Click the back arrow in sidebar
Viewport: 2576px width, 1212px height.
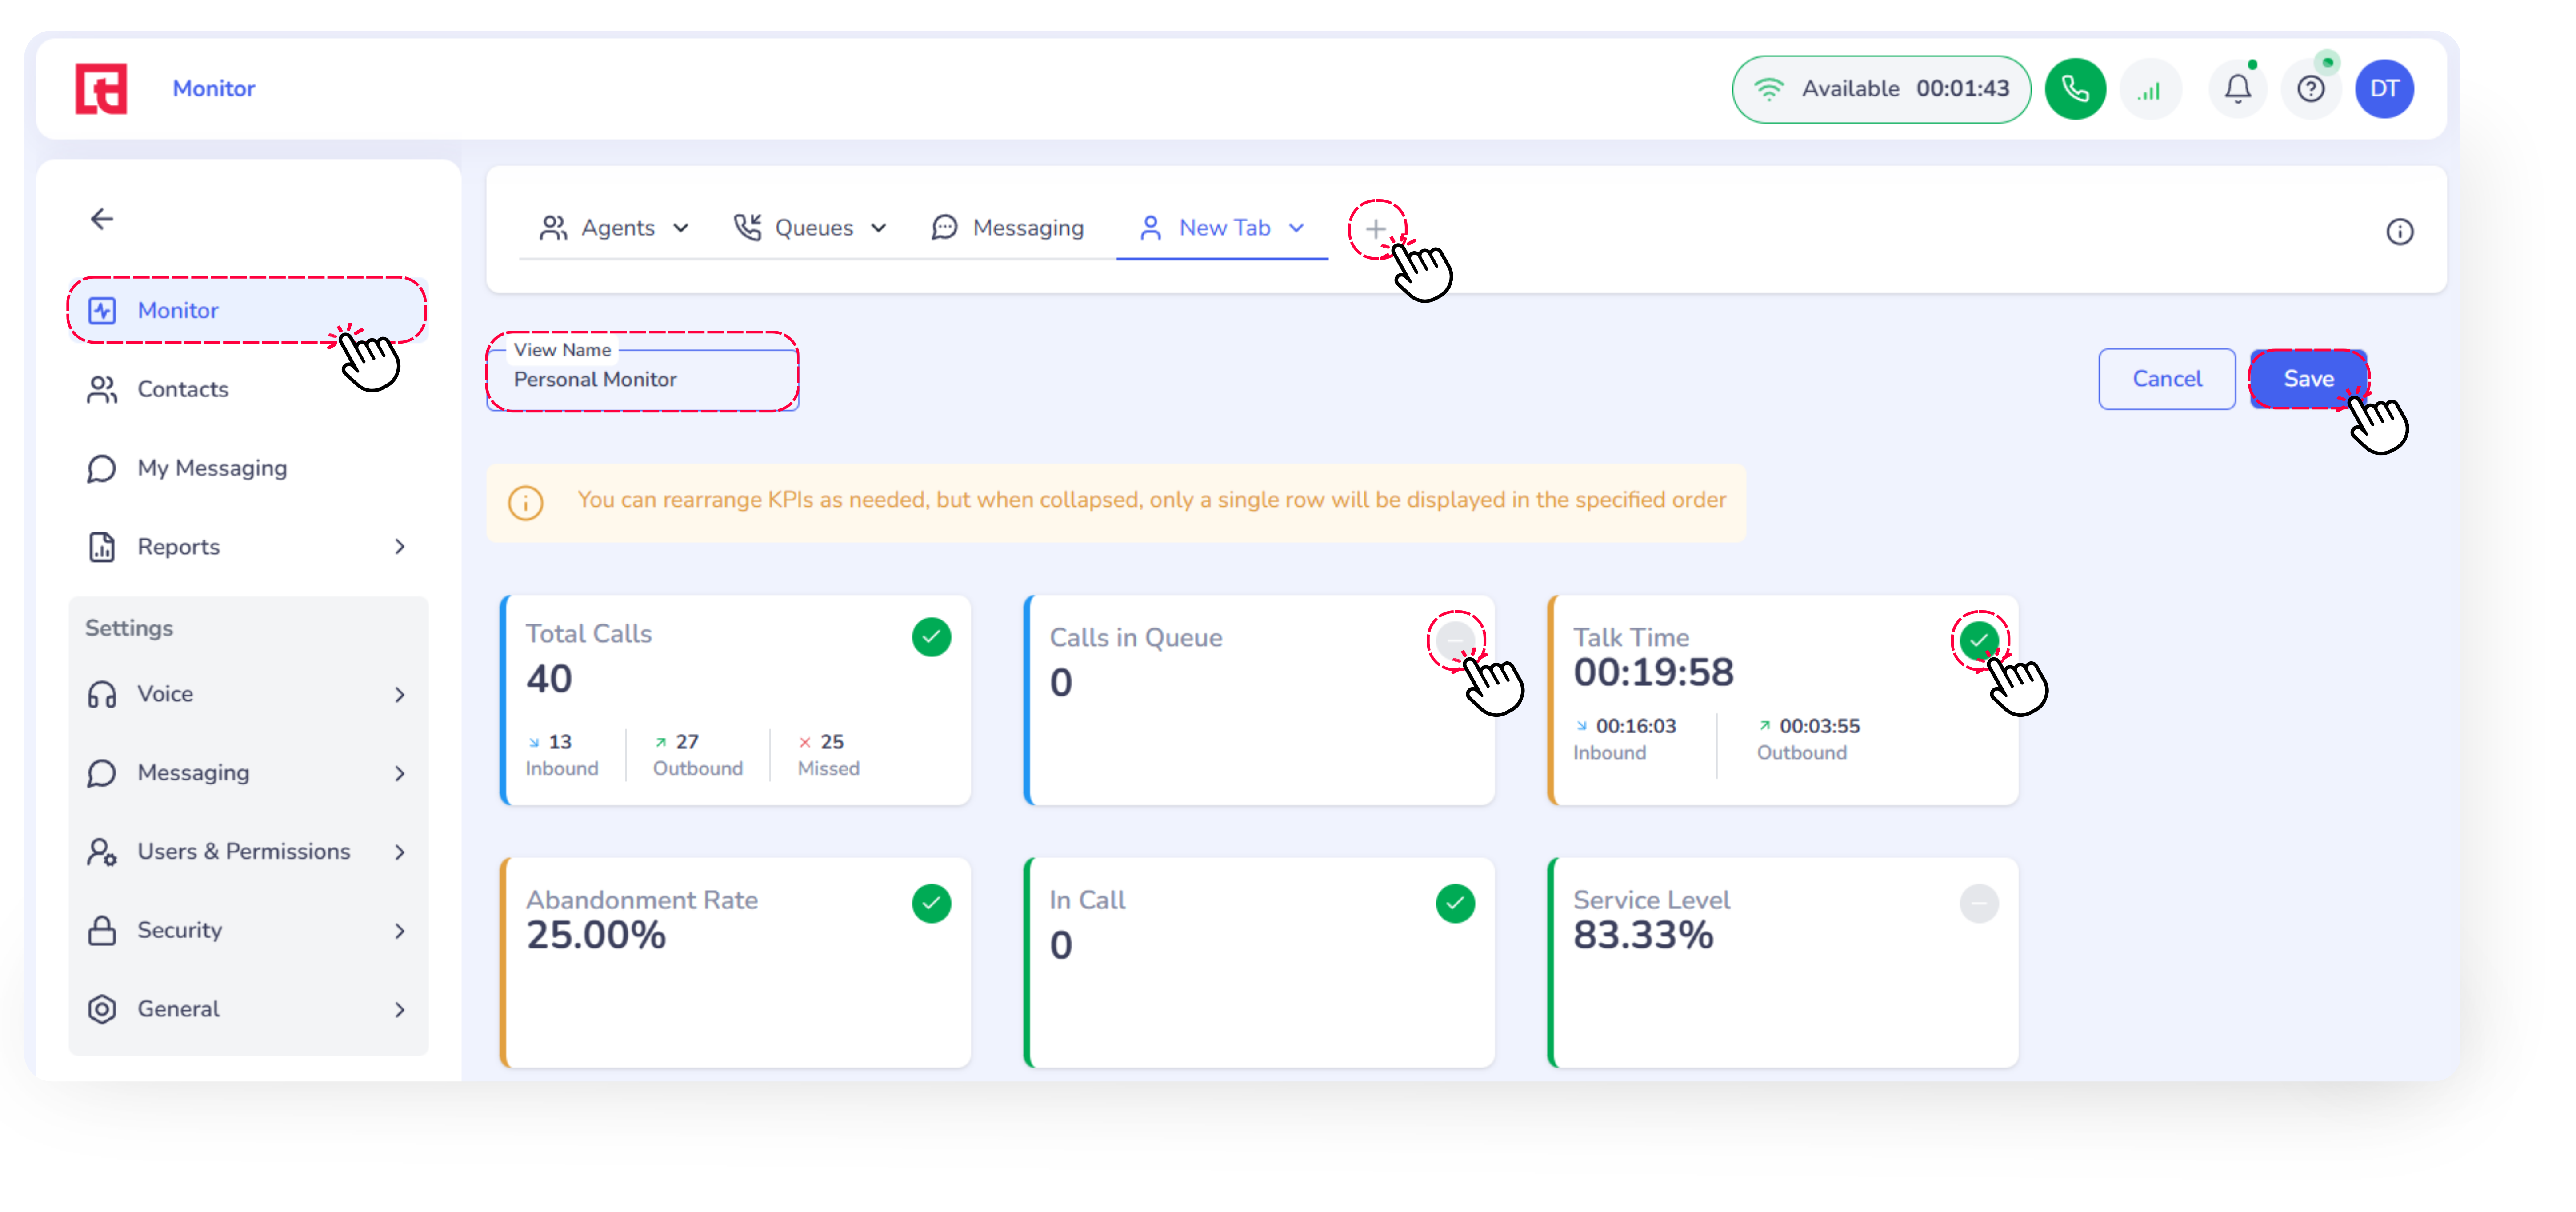tap(102, 219)
